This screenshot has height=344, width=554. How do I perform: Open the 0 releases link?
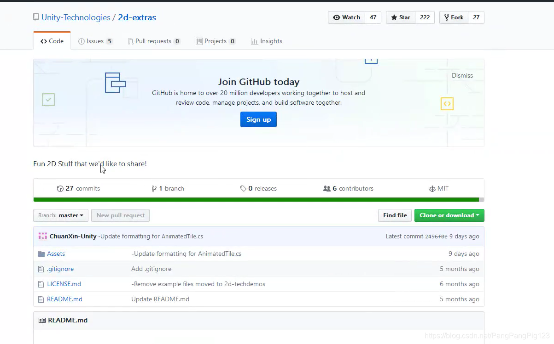pyautogui.click(x=258, y=188)
